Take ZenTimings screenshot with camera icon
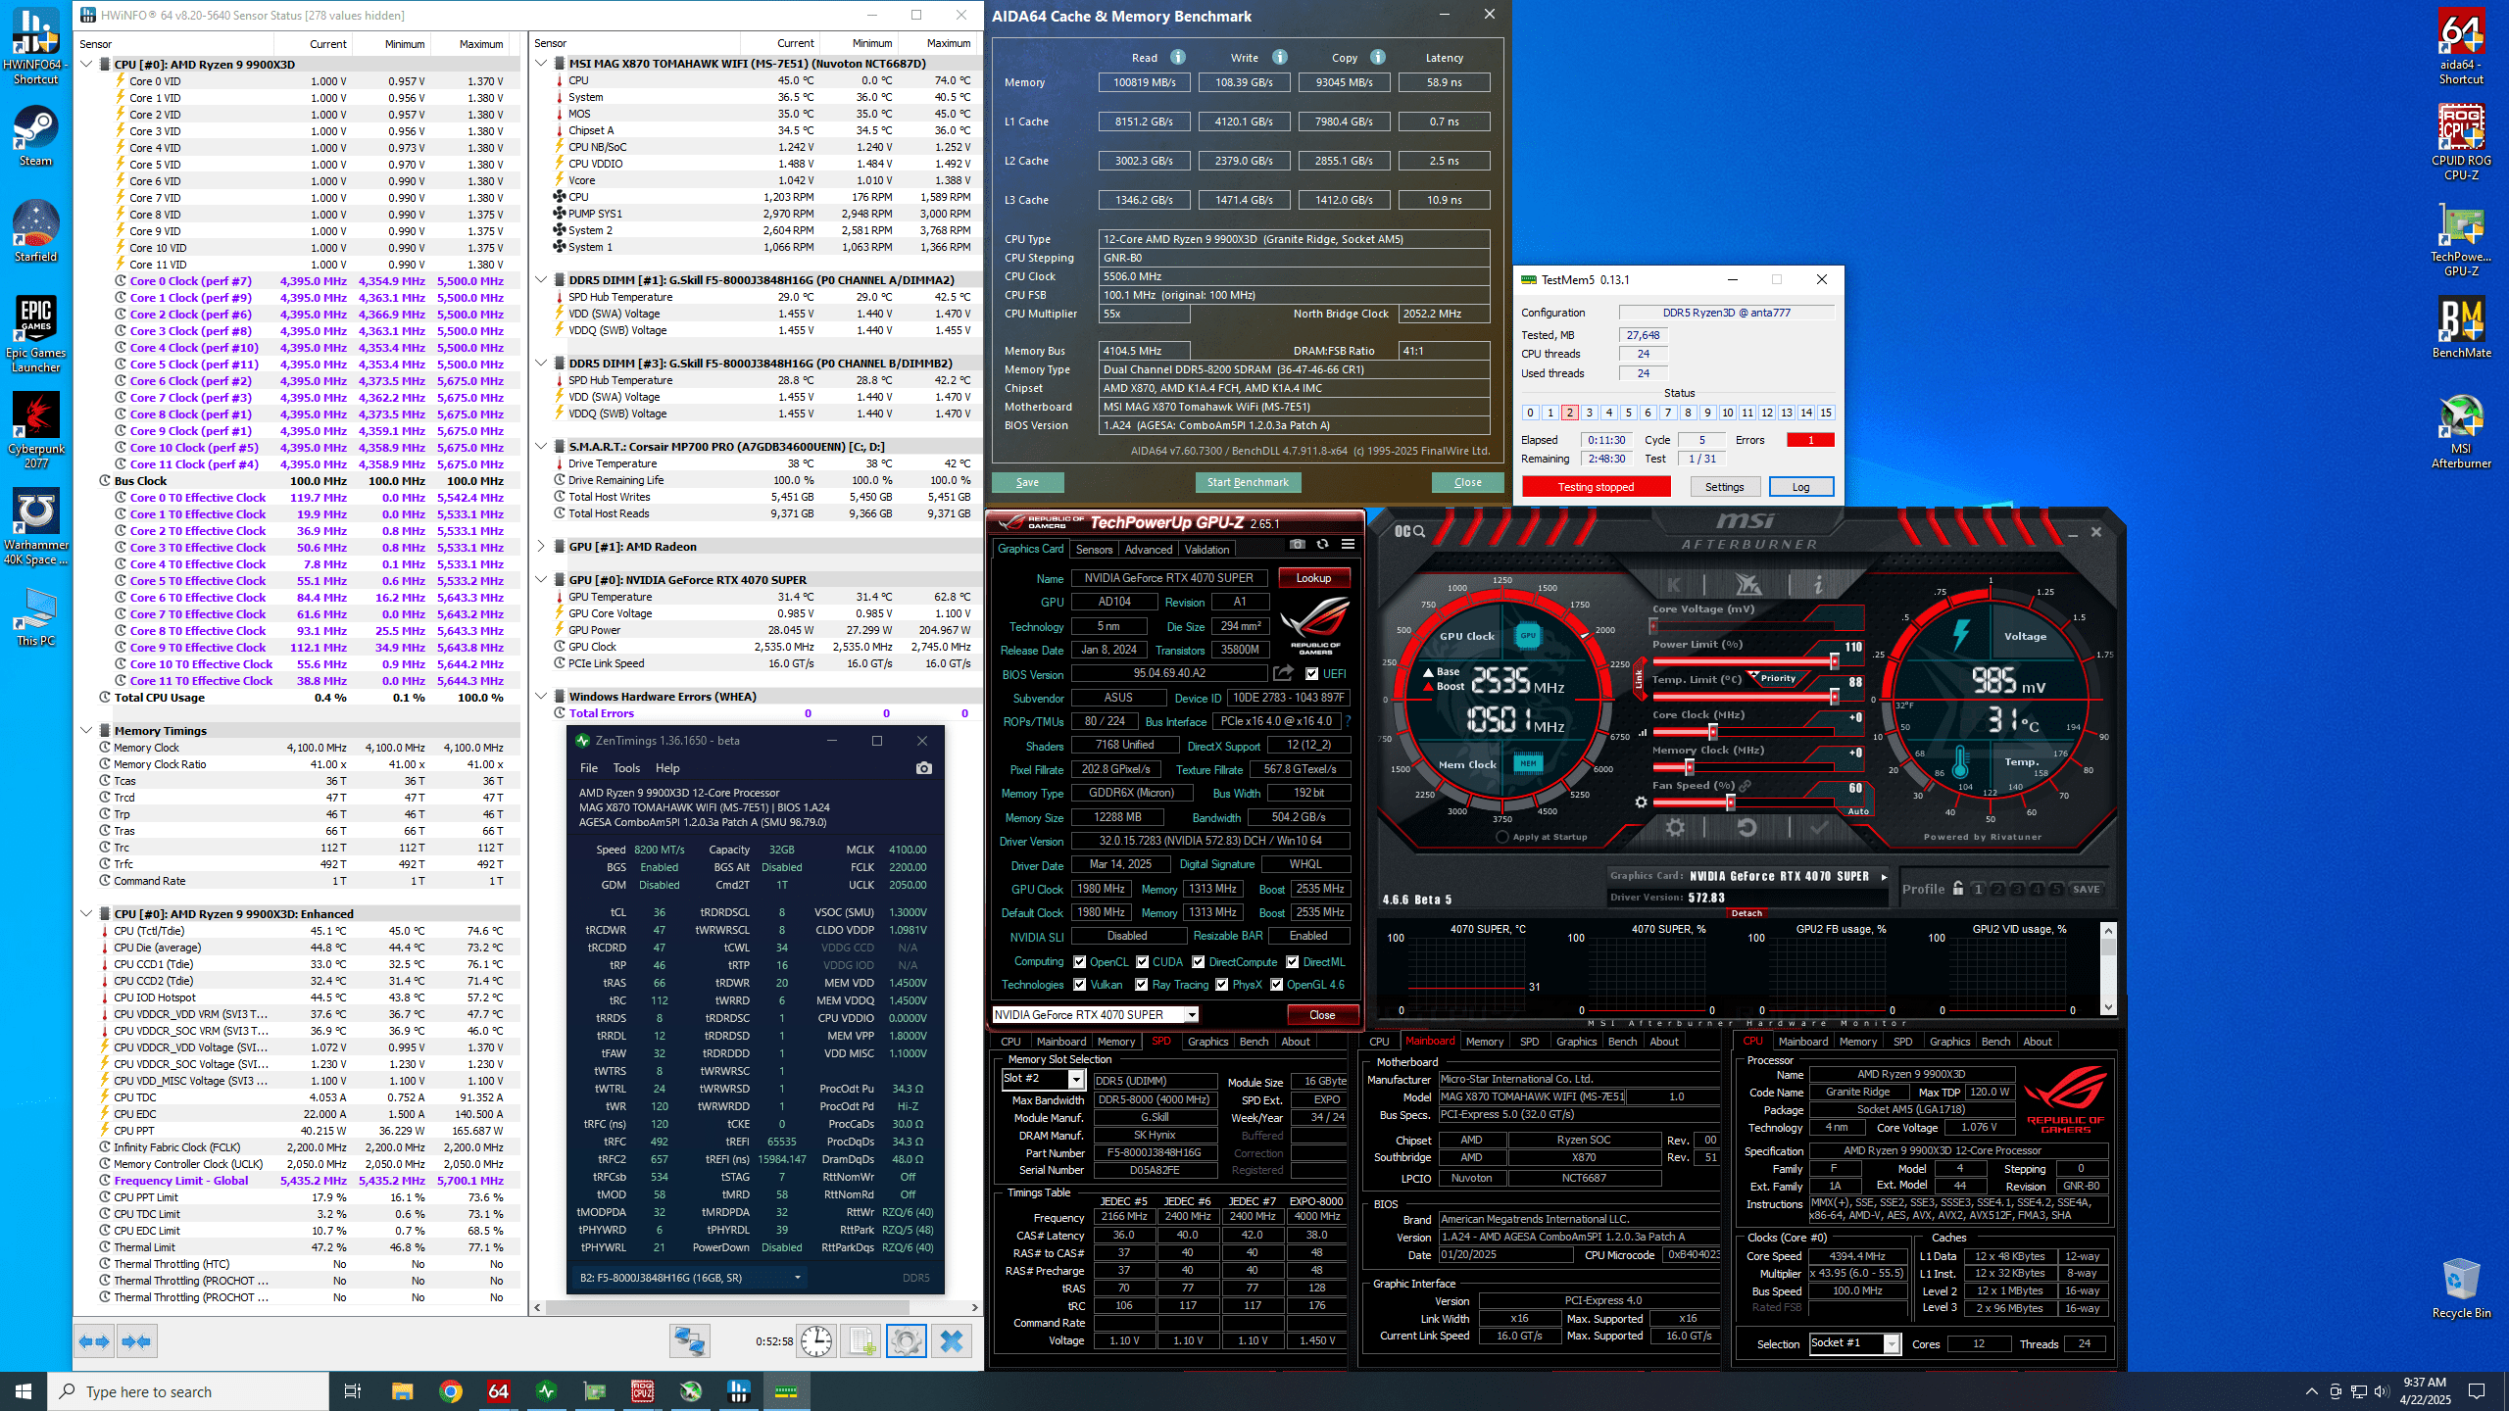 pos(923,768)
